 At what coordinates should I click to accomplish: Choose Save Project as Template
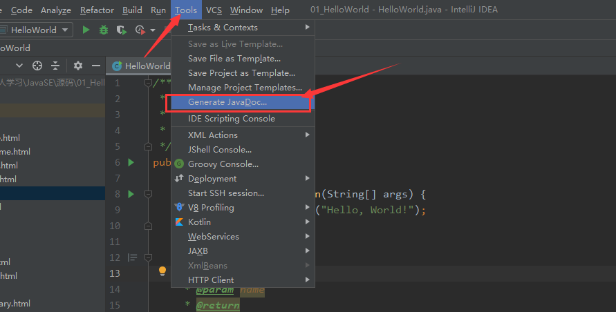[x=243, y=73]
